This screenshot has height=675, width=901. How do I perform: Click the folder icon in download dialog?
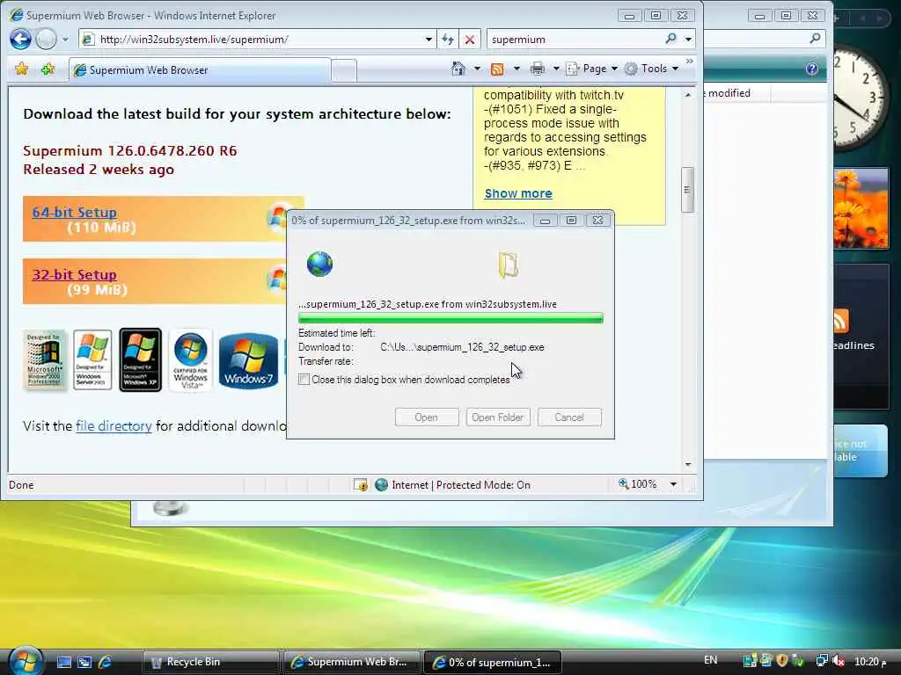pyautogui.click(x=508, y=265)
